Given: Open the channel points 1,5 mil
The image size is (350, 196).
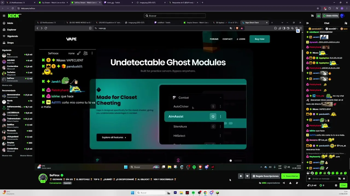Looking at the screenshot, I should click(x=312, y=185).
